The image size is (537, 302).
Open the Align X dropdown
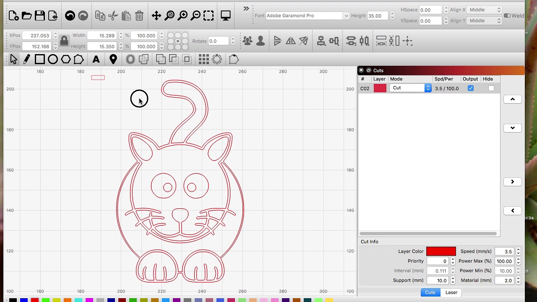(x=485, y=10)
